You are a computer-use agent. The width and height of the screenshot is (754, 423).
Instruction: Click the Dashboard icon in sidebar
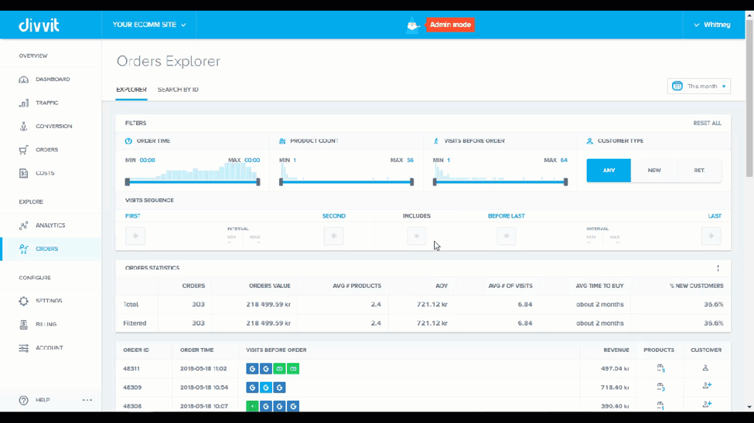[23, 80]
